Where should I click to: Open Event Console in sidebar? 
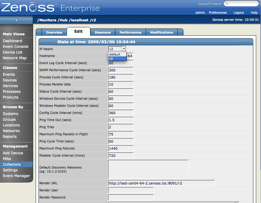click(x=16, y=46)
